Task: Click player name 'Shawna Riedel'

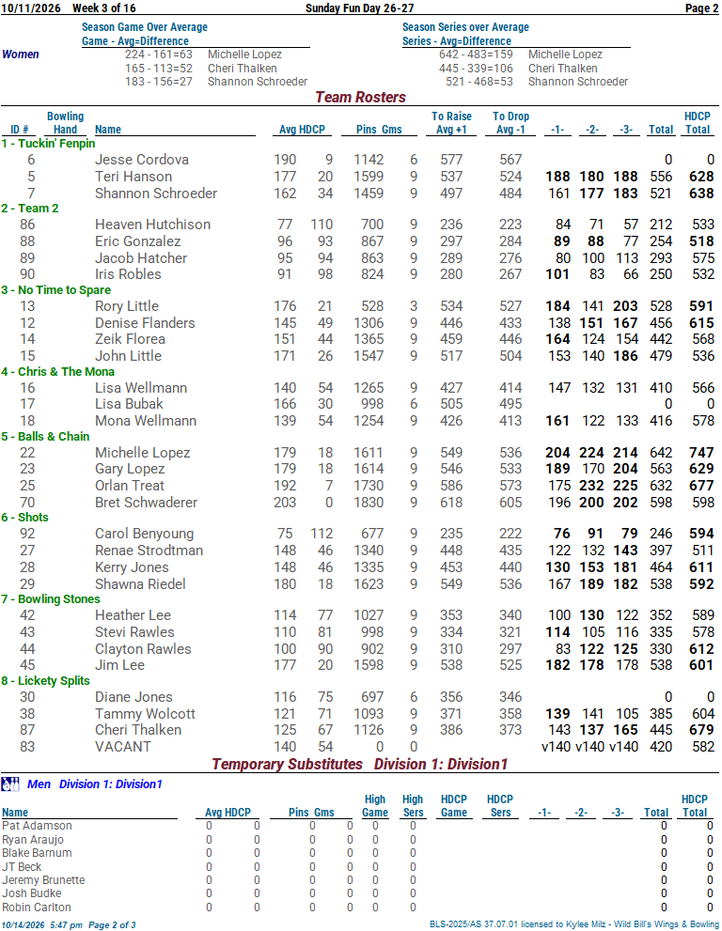Action: 140,584
